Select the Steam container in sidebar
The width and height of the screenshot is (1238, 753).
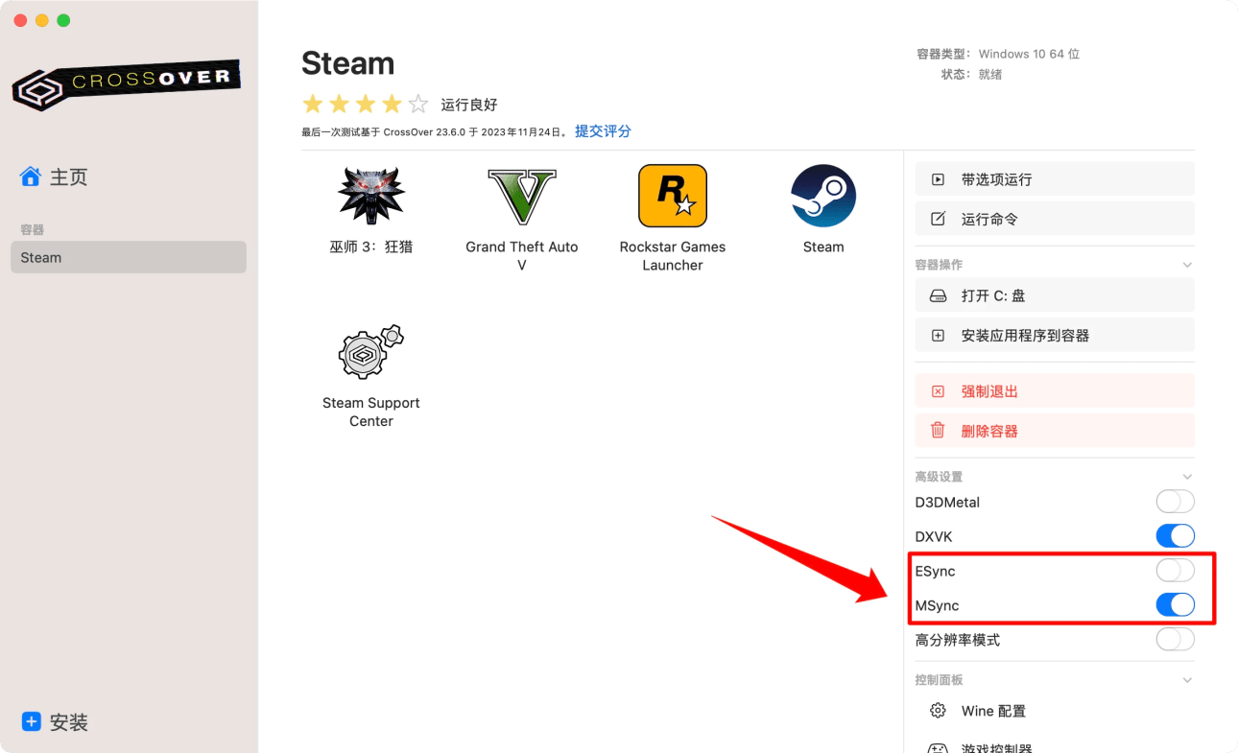tap(128, 257)
